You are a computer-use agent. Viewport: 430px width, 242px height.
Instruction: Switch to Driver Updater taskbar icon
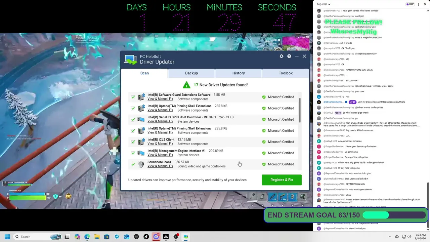click(185, 237)
